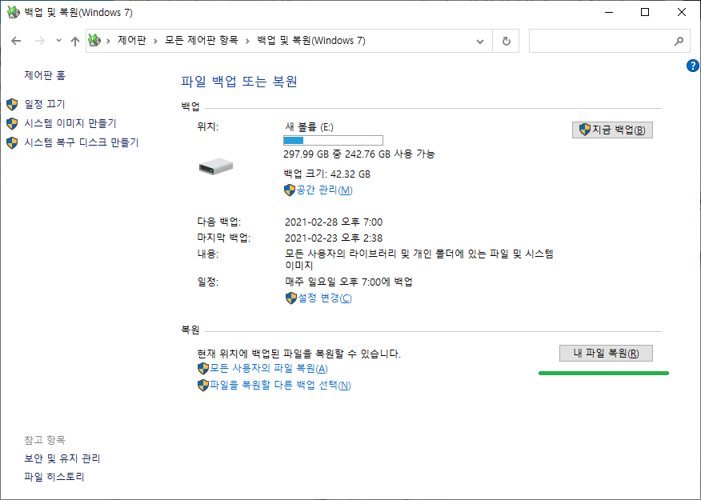Go up one level with the up arrow
The image size is (701, 500).
point(75,41)
